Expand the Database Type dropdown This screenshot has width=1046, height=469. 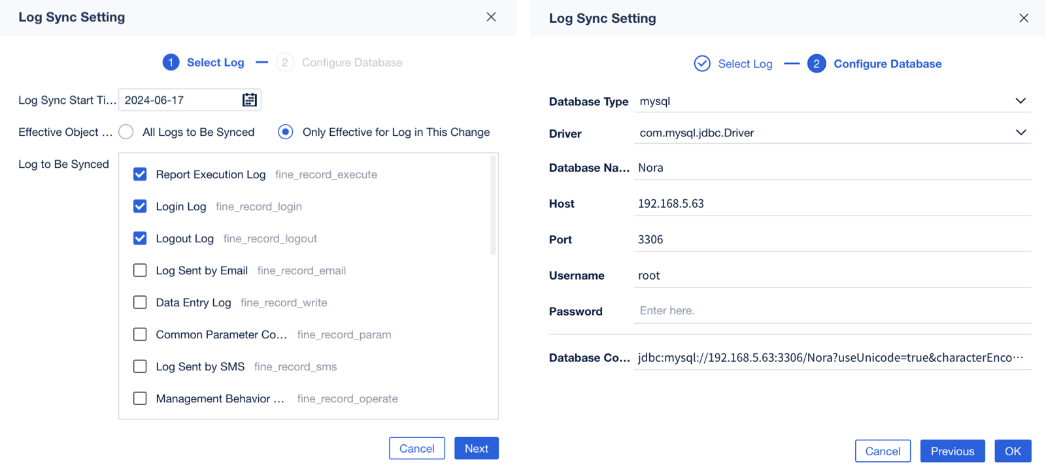click(1021, 101)
